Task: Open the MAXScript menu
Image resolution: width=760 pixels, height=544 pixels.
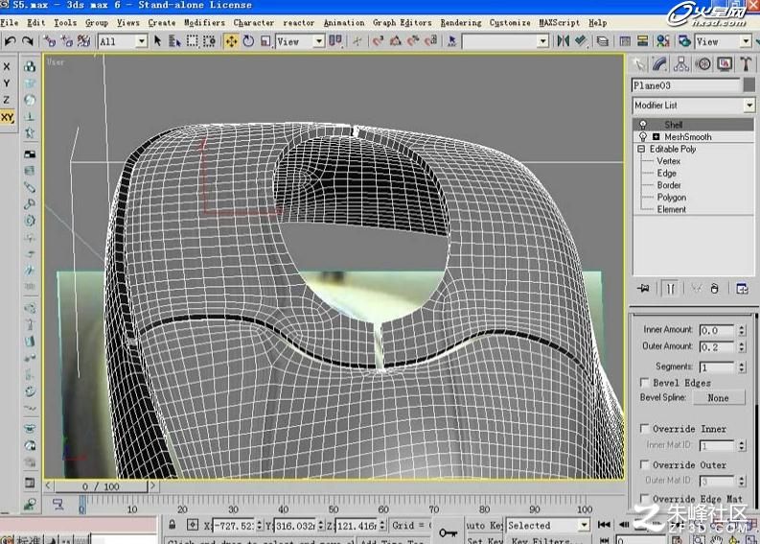Action: (559, 22)
